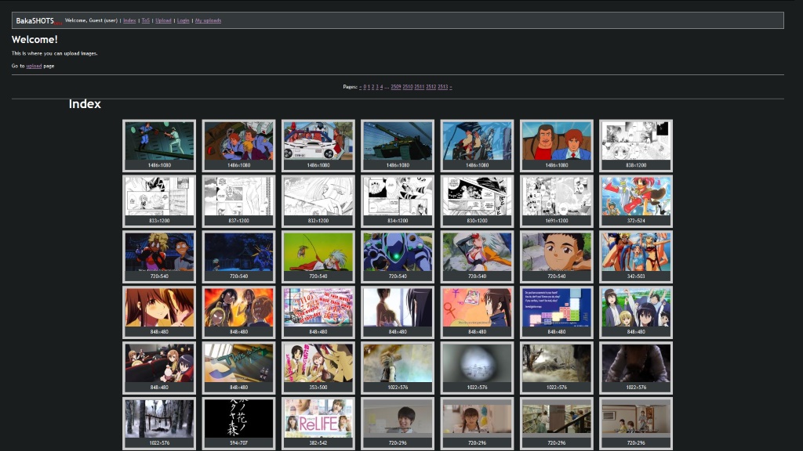Open the Login link
The width and height of the screenshot is (803, 451).
(183, 20)
